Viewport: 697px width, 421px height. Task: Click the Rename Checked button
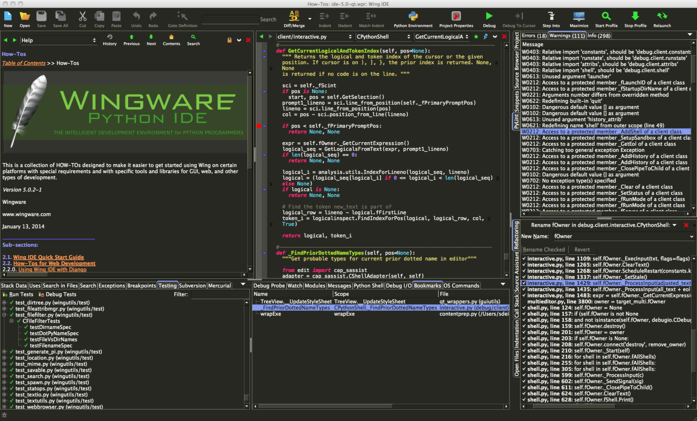coord(544,249)
